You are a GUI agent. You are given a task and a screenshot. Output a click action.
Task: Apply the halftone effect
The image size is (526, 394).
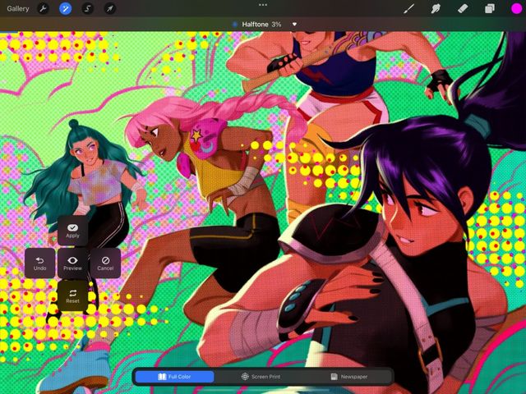pyautogui.click(x=72, y=231)
